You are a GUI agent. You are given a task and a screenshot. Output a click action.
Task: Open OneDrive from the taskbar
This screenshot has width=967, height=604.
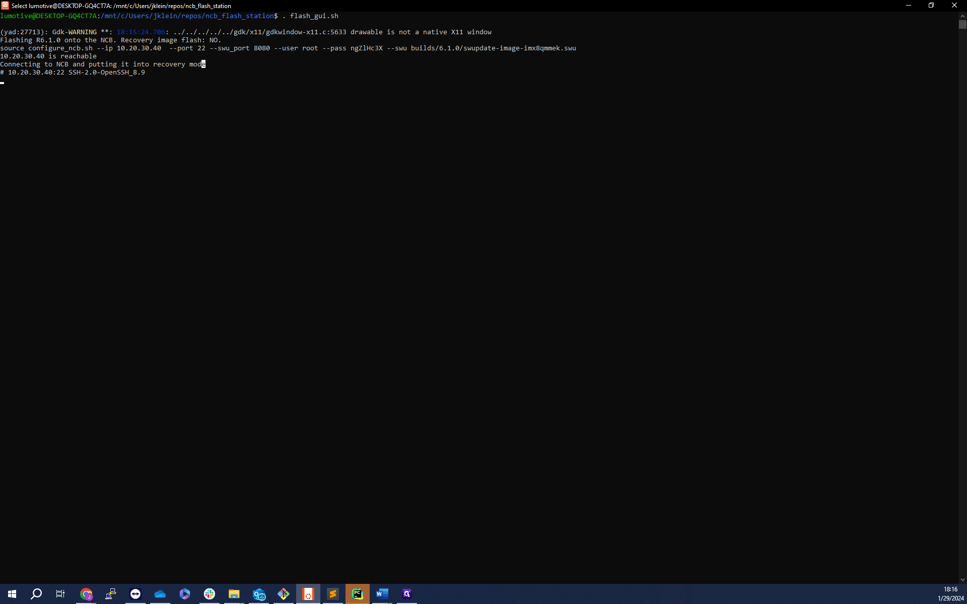tap(160, 594)
